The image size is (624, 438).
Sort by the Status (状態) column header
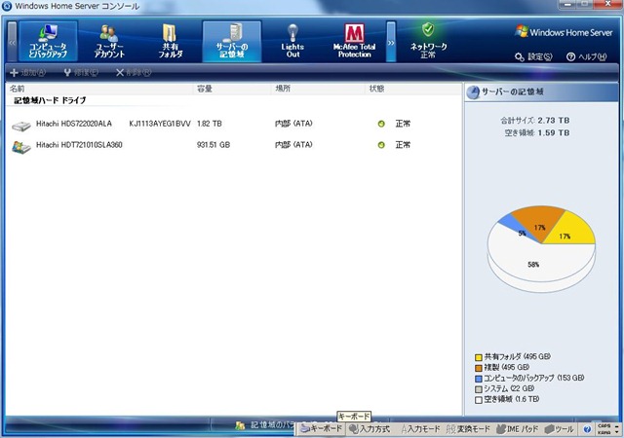[413, 89]
